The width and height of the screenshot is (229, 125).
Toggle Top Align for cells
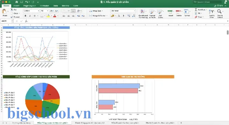[x=64, y=11]
